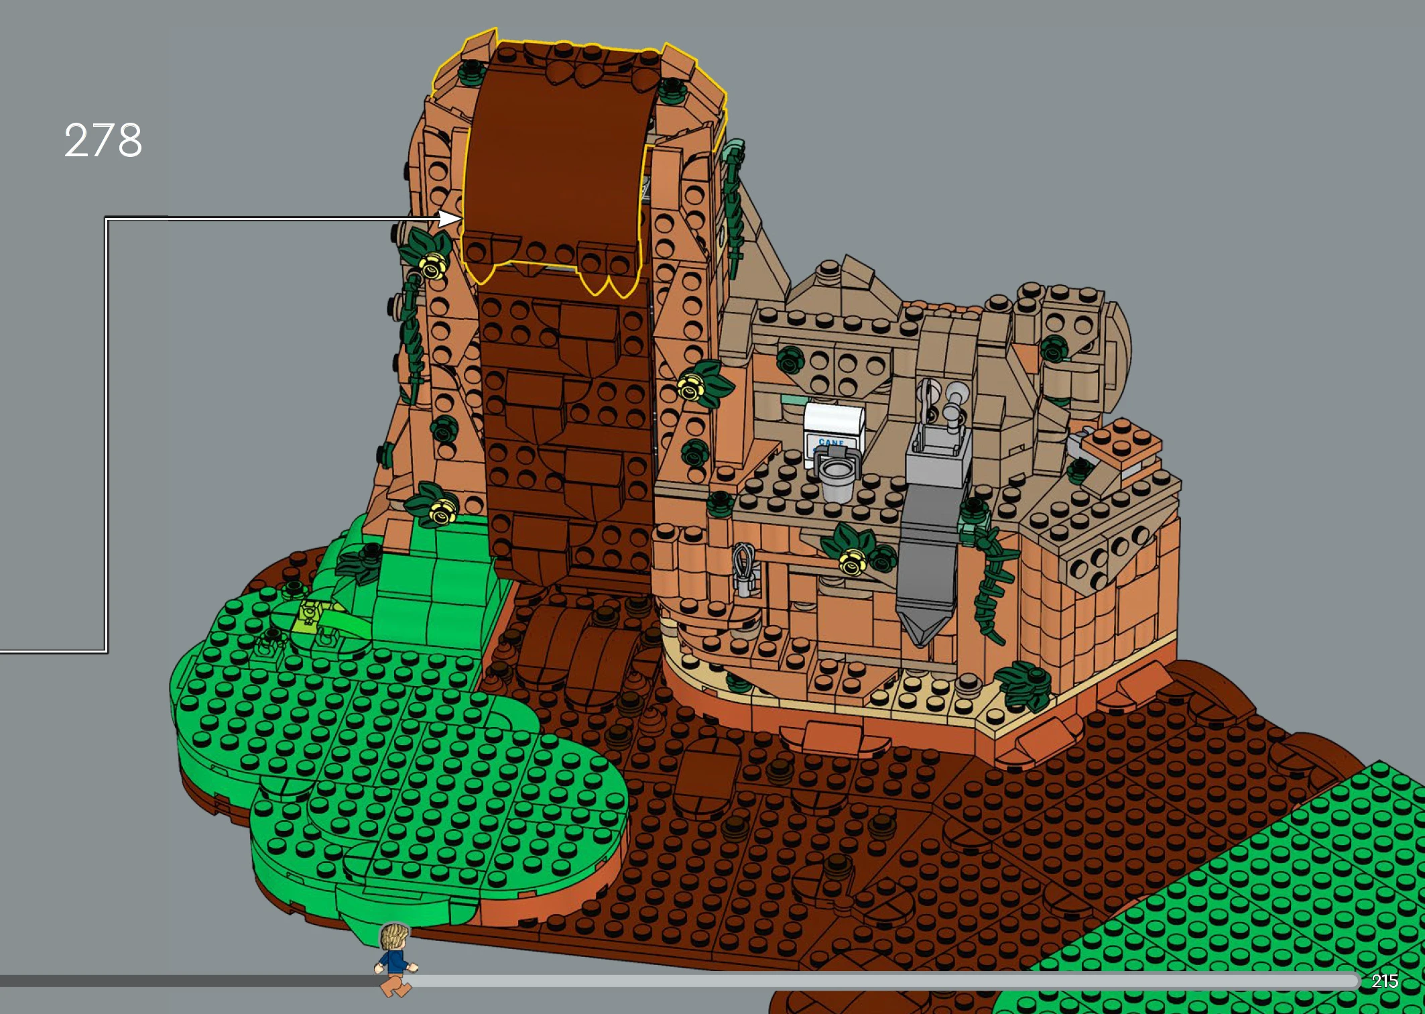Click the yellow flower below the gray blade

[x=852, y=563]
